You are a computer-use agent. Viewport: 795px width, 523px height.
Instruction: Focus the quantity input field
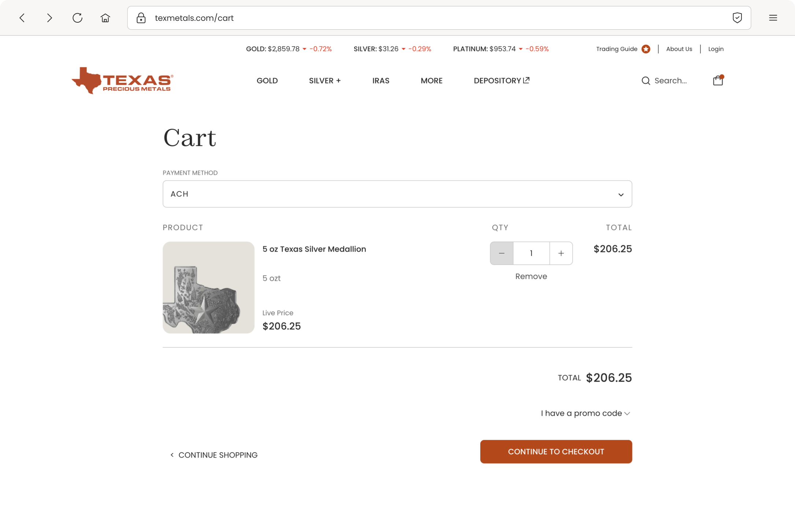pos(531,253)
